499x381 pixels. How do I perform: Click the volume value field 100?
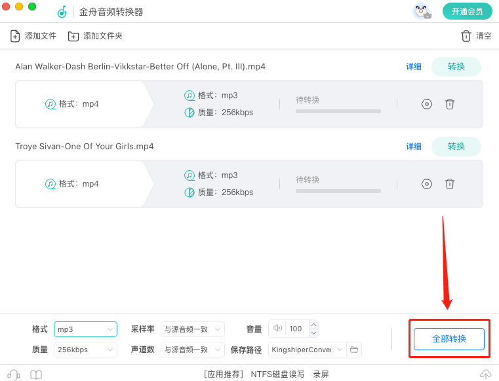[298, 329]
